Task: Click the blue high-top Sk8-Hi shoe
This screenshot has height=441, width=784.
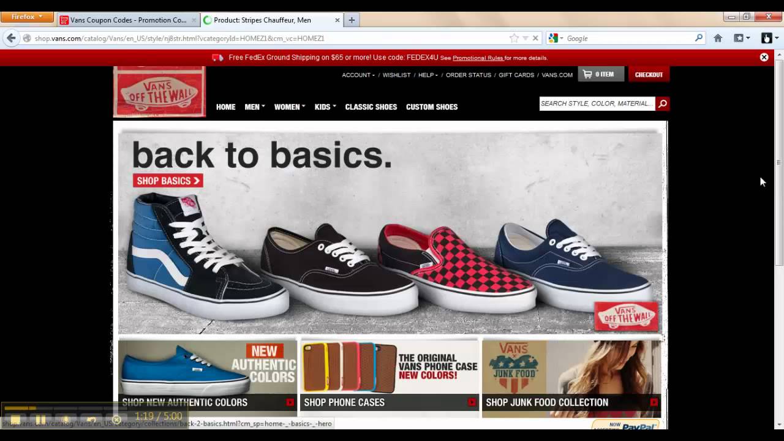Action: click(207, 256)
